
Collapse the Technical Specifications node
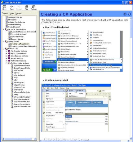(x=3, y=29)
